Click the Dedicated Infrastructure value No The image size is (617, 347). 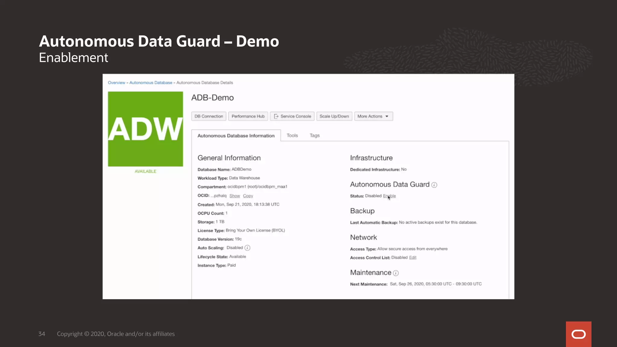pos(404,169)
